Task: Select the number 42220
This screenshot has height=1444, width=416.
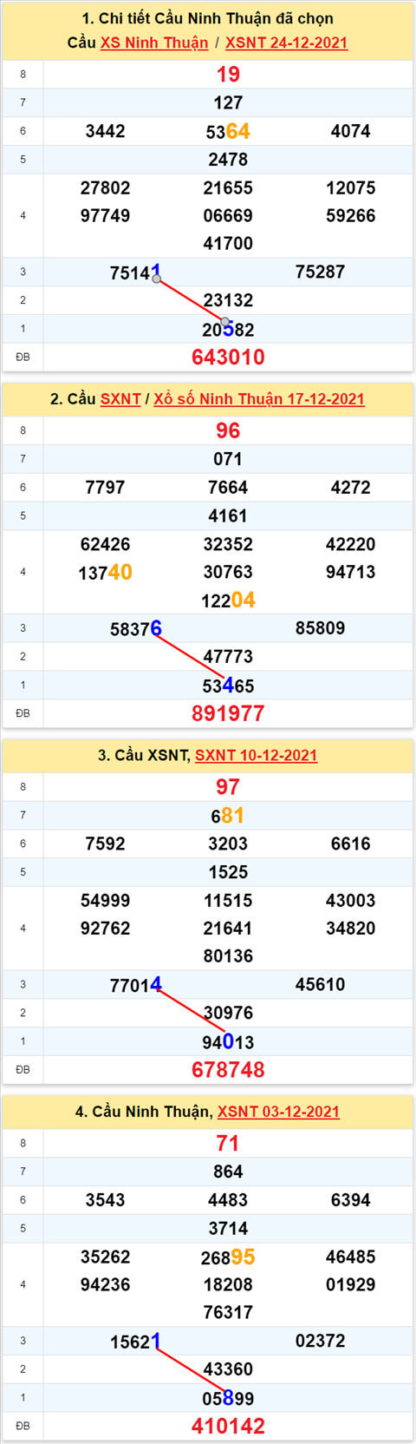Action: coord(351,545)
